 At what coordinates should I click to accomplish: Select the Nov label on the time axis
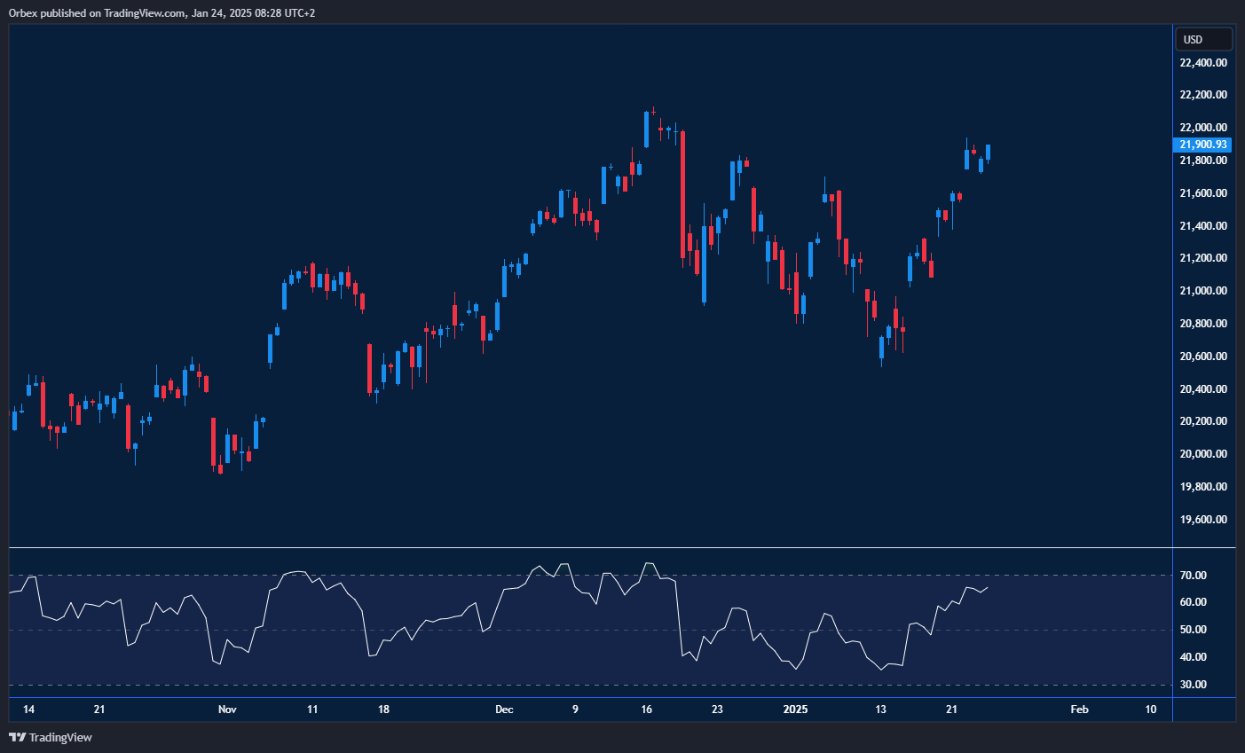pos(227,710)
